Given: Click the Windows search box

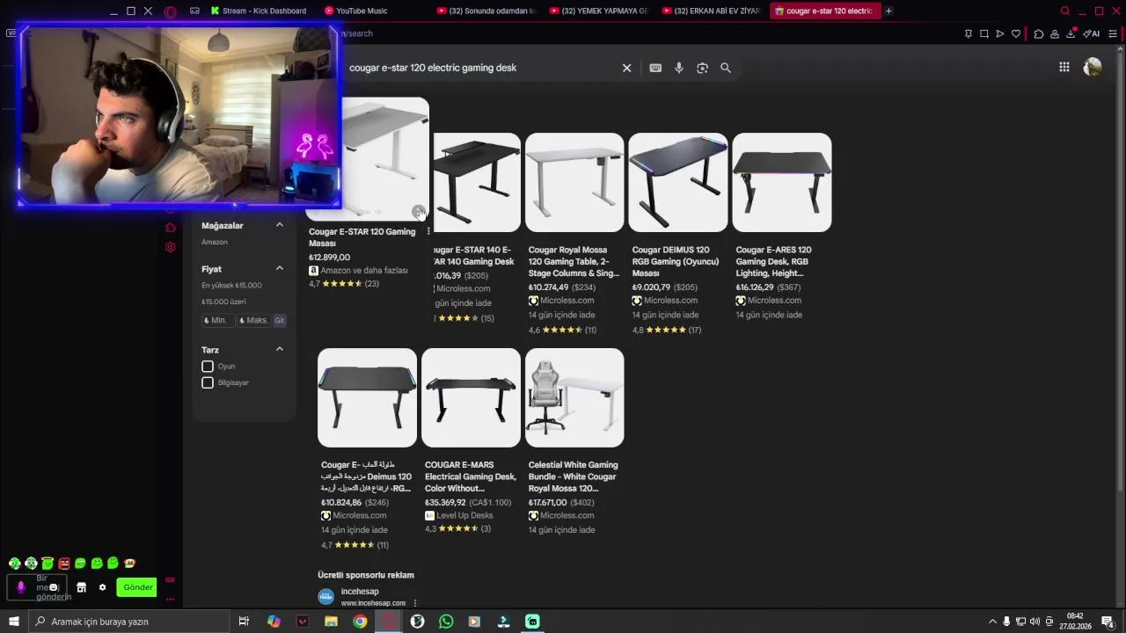Looking at the screenshot, I should [130, 622].
